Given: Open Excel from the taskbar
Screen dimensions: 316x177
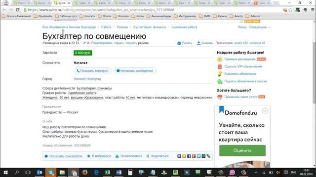Looking at the screenshot, I should click(x=108, y=173).
